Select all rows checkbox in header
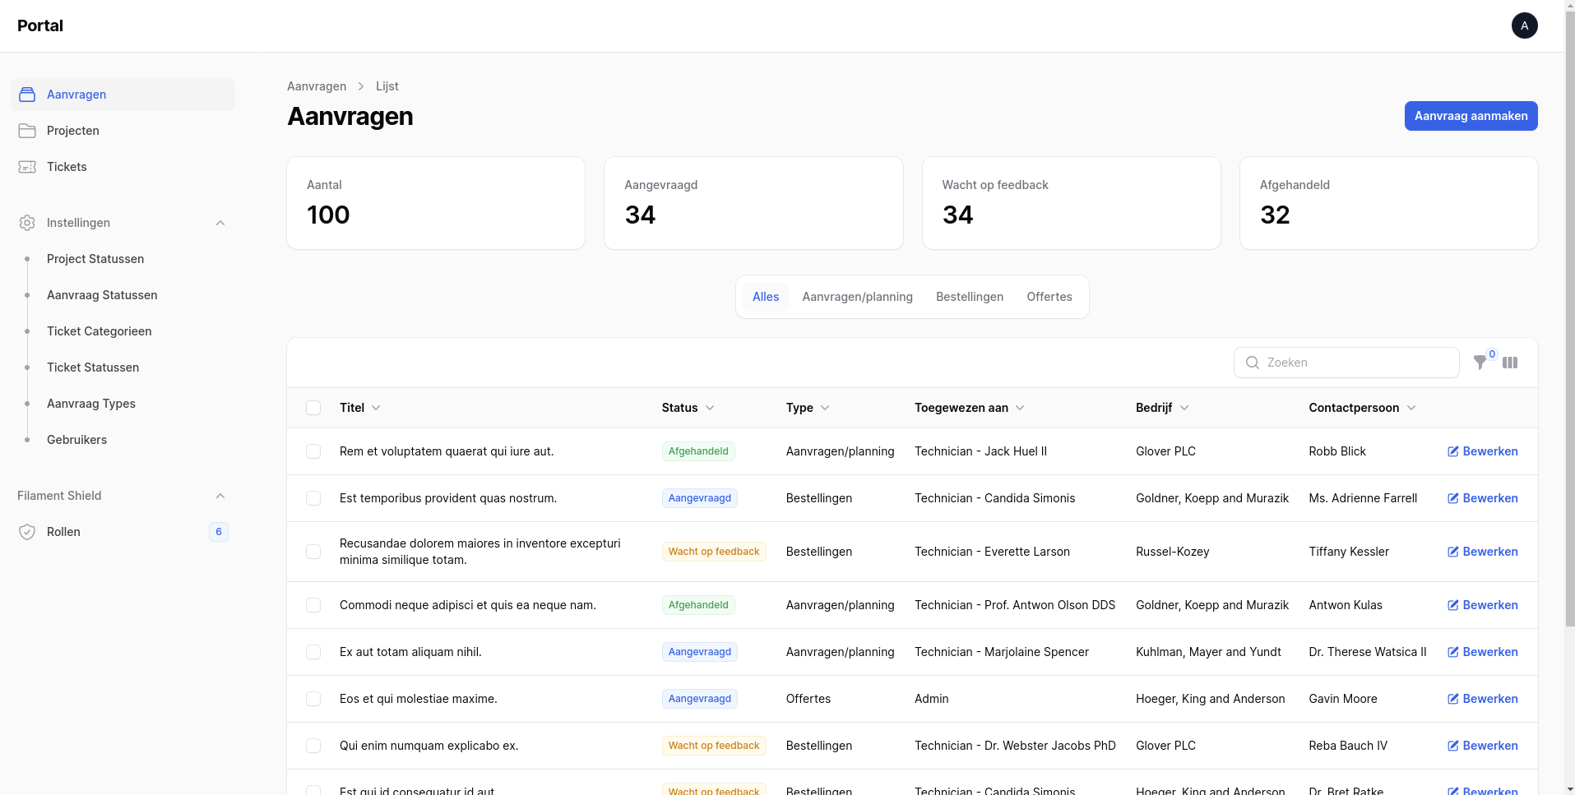This screenshot has width=1575, height=795. [x=313, y=408]
